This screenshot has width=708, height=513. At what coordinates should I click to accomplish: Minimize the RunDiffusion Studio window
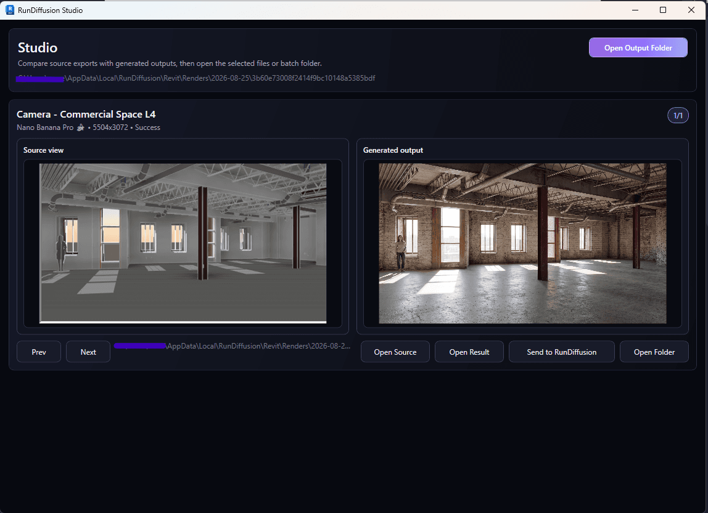[635, 10]
